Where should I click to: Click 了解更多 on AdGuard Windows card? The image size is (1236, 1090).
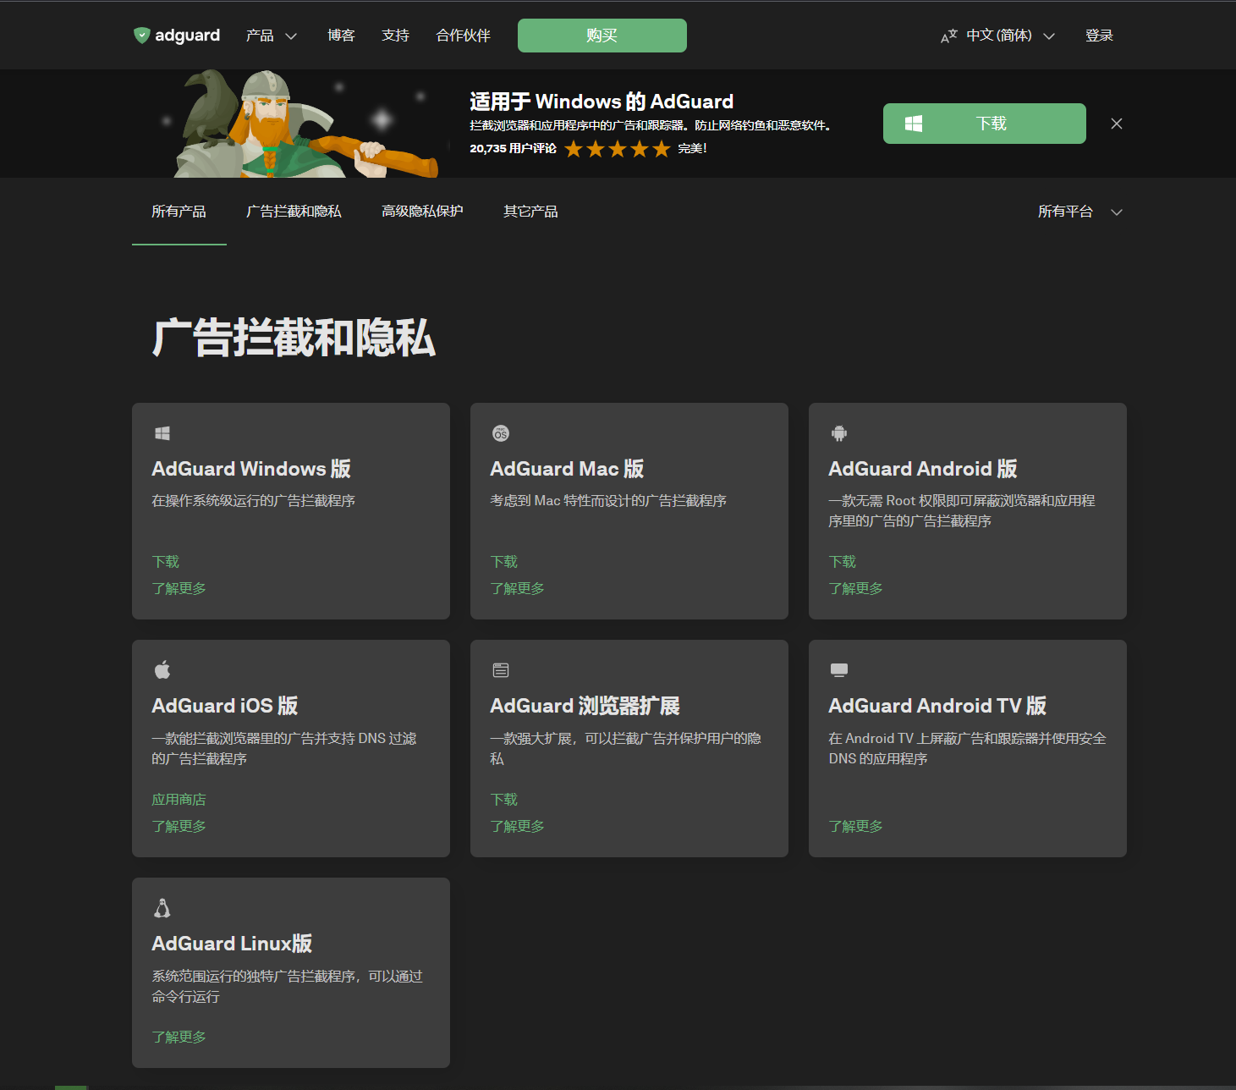[179, 588]
